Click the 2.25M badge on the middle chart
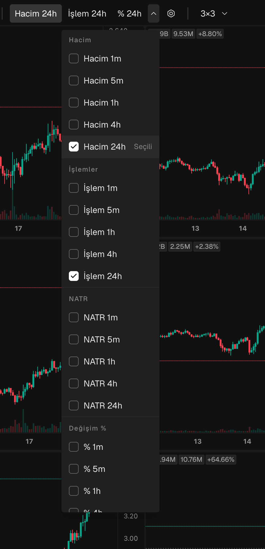Viewport: 265px width, 549px height. pos(180,247)
